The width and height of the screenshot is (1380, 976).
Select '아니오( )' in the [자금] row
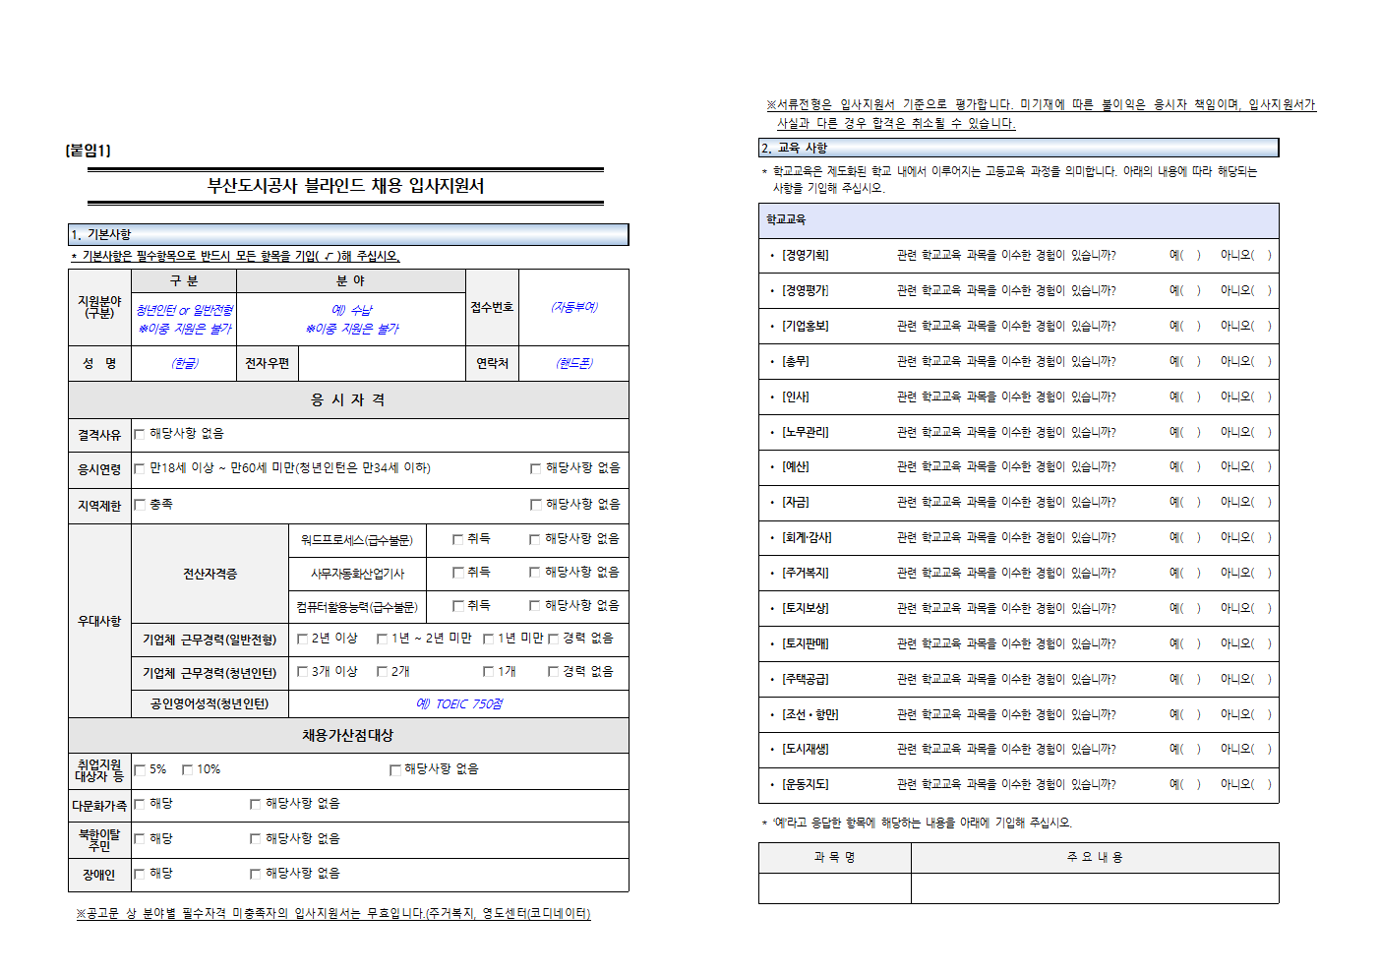point(1245,502)
